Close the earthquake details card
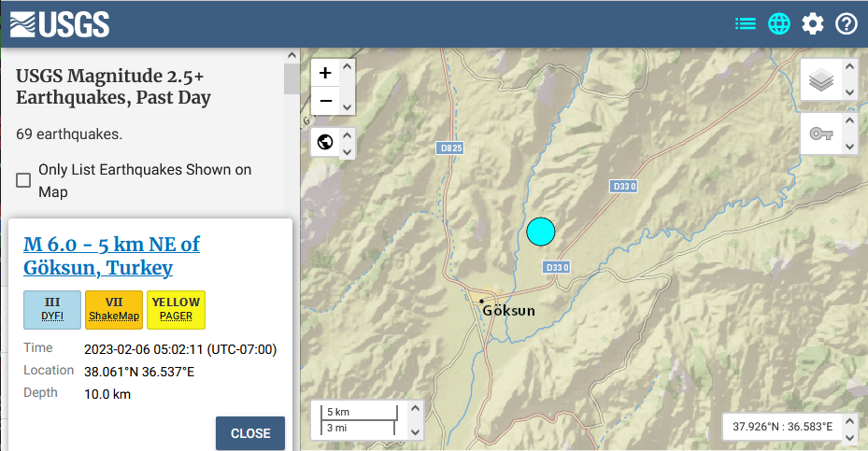The height and width of the screenshot is (451, 868). coord(250,433)
